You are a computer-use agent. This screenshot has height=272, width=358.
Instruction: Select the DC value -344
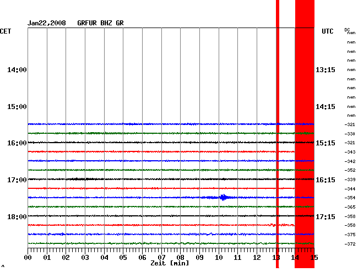[350, 189]
